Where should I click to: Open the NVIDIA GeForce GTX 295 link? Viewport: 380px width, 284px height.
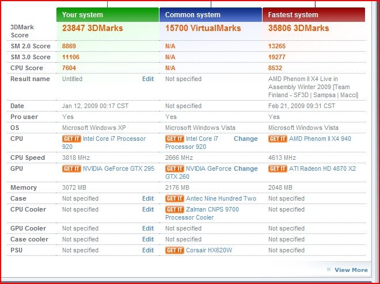coord(119,168)
